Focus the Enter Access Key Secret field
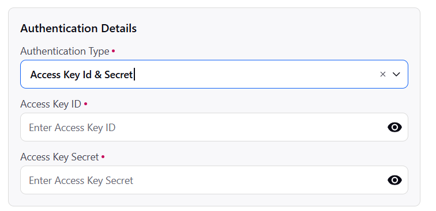This screenshot has height=211, width=436. point(214,180)
